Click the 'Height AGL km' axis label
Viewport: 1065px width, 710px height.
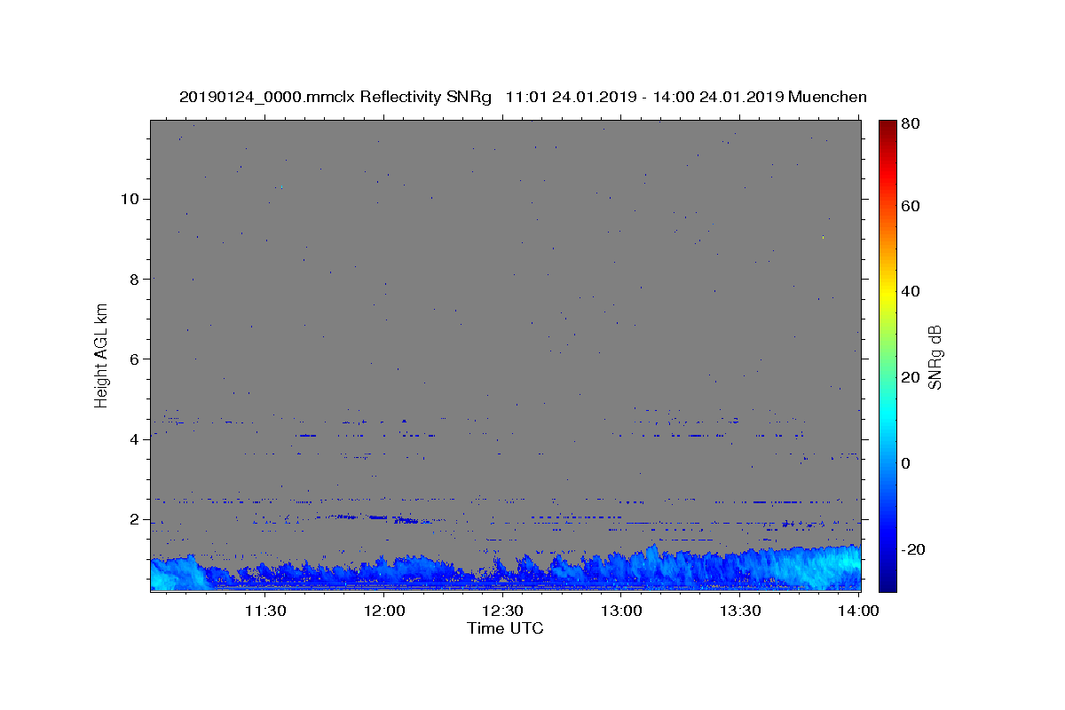pyautogui.click(x=101, y=354)
